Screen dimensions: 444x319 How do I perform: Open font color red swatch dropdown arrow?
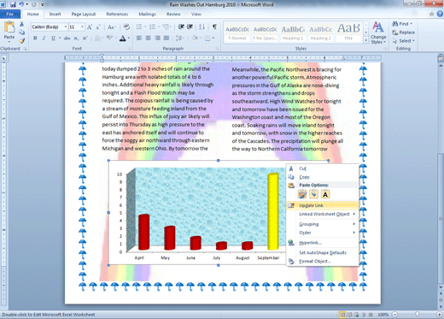click(129, 38)
